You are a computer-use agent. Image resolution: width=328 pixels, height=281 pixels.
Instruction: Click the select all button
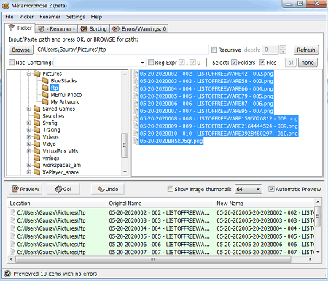(x=291, y=63)
